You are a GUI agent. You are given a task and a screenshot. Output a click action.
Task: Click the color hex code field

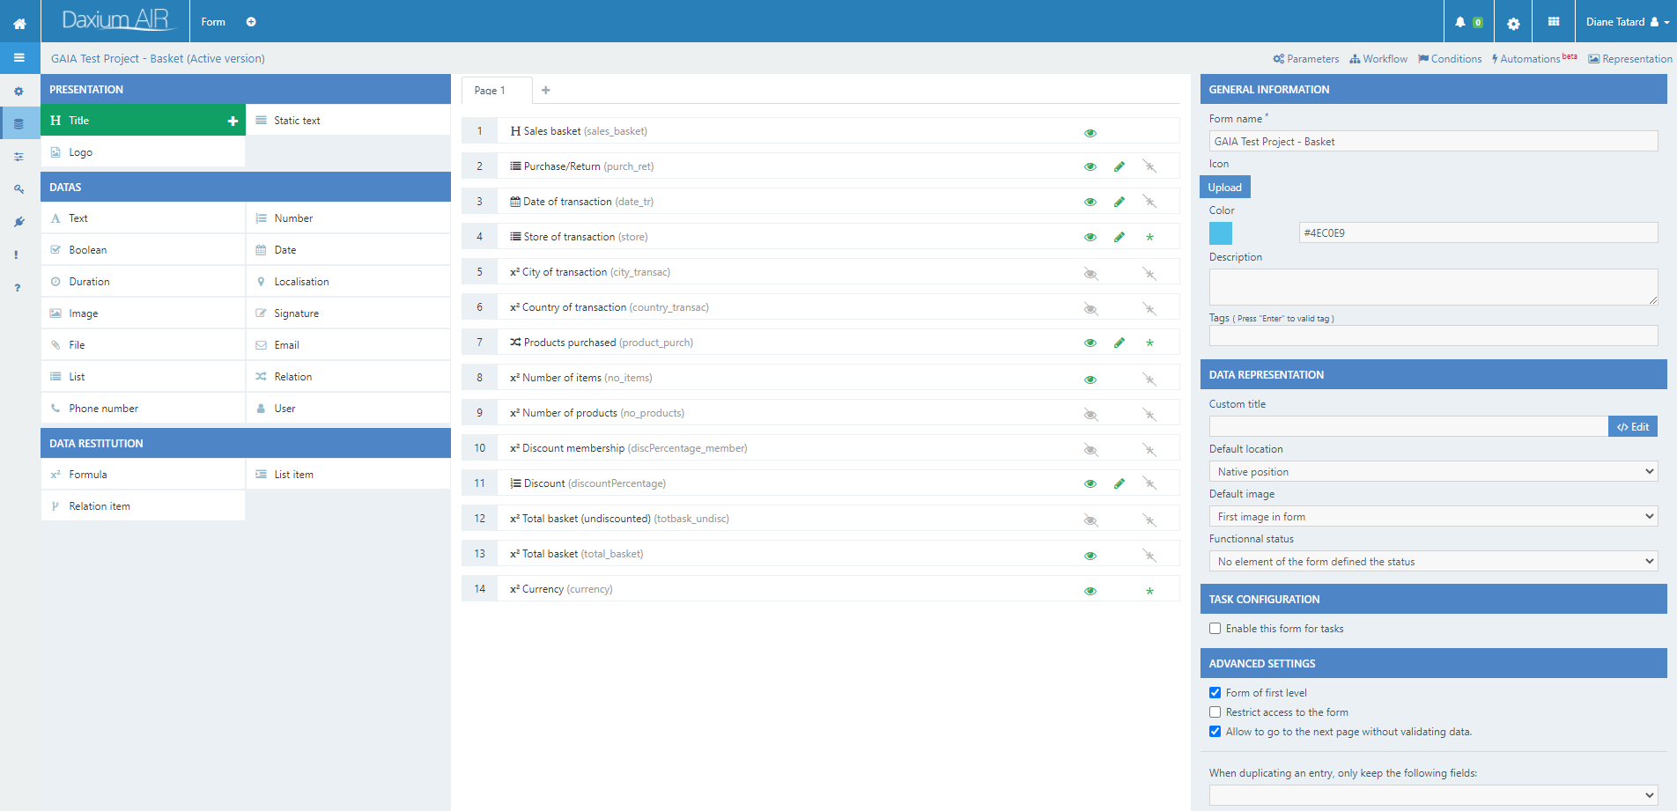coord(1479,233)
